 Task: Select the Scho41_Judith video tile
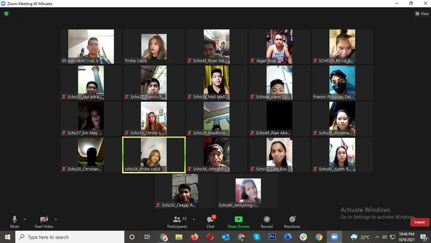pyautogui.click(x=342, y=155)
